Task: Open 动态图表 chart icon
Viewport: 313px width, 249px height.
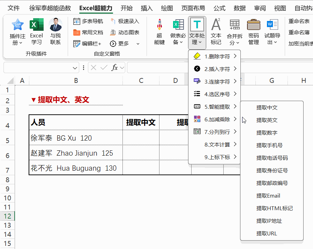Action: pyautogui.click(x=113, y=33)
